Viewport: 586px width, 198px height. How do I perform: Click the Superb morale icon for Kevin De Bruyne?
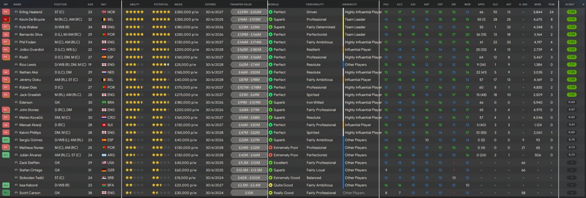(271, 20)
